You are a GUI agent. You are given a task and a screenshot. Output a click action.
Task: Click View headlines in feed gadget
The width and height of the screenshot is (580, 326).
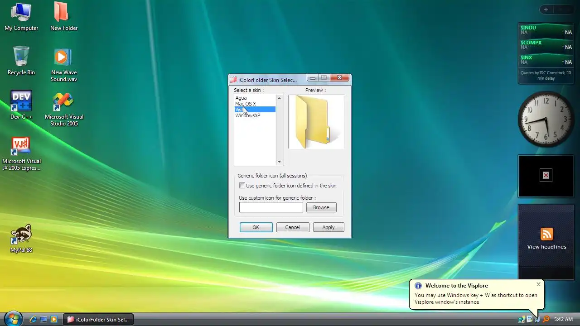coord(547,247)
